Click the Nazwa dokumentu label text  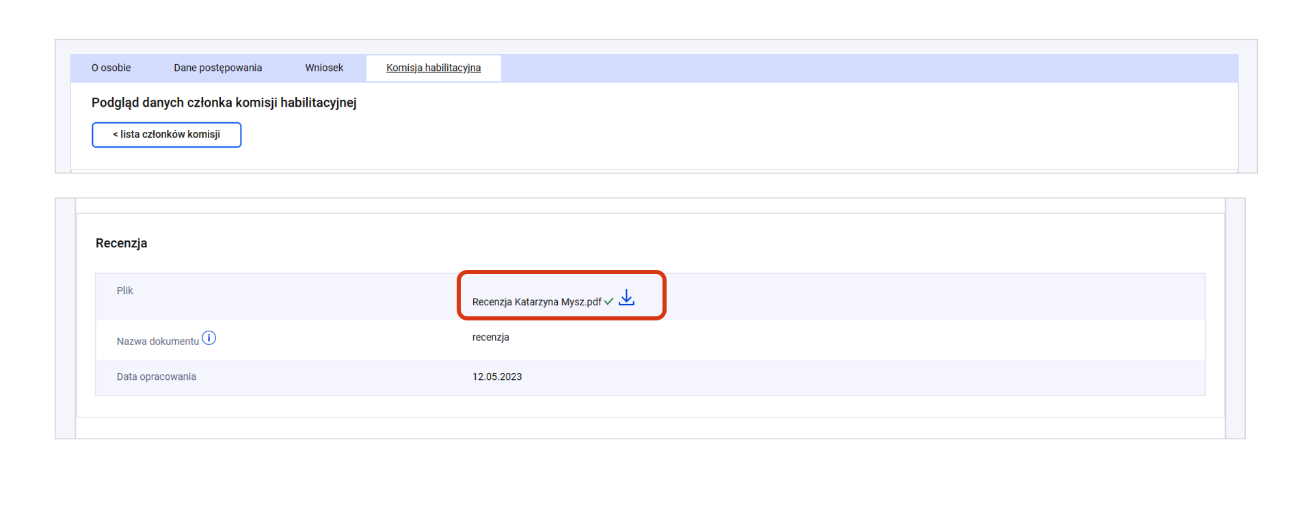point(157,342)
